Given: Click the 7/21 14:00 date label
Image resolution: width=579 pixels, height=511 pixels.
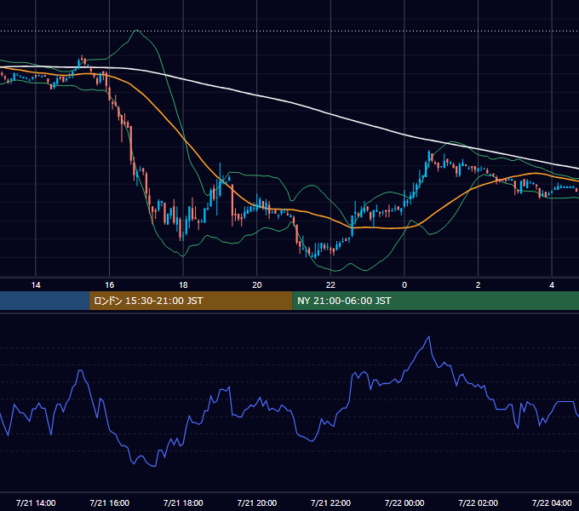Looking at the screenshot, I should [x=36, y=502].
